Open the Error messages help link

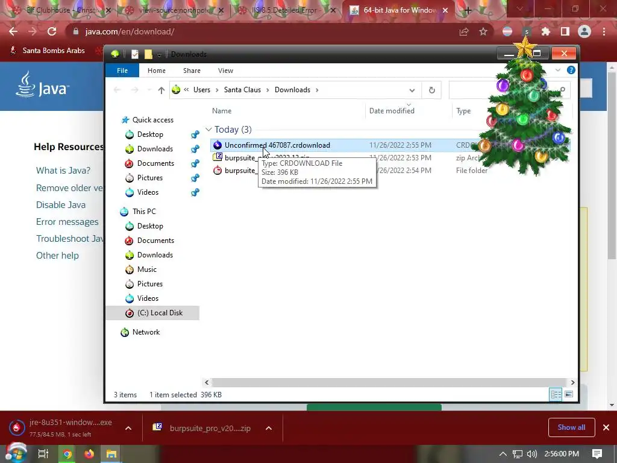click(67, 222)
